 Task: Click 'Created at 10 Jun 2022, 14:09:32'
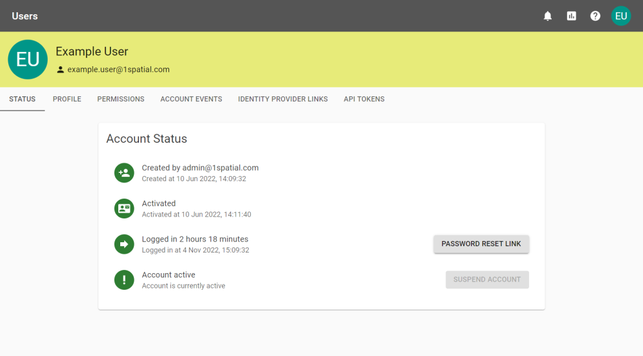(x=194, y=179)
